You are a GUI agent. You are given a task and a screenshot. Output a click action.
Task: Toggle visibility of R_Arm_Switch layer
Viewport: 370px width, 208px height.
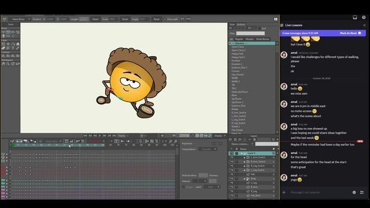[x=232, y=162]
